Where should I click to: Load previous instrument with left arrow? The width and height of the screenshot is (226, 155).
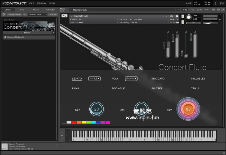coord(163,16)
